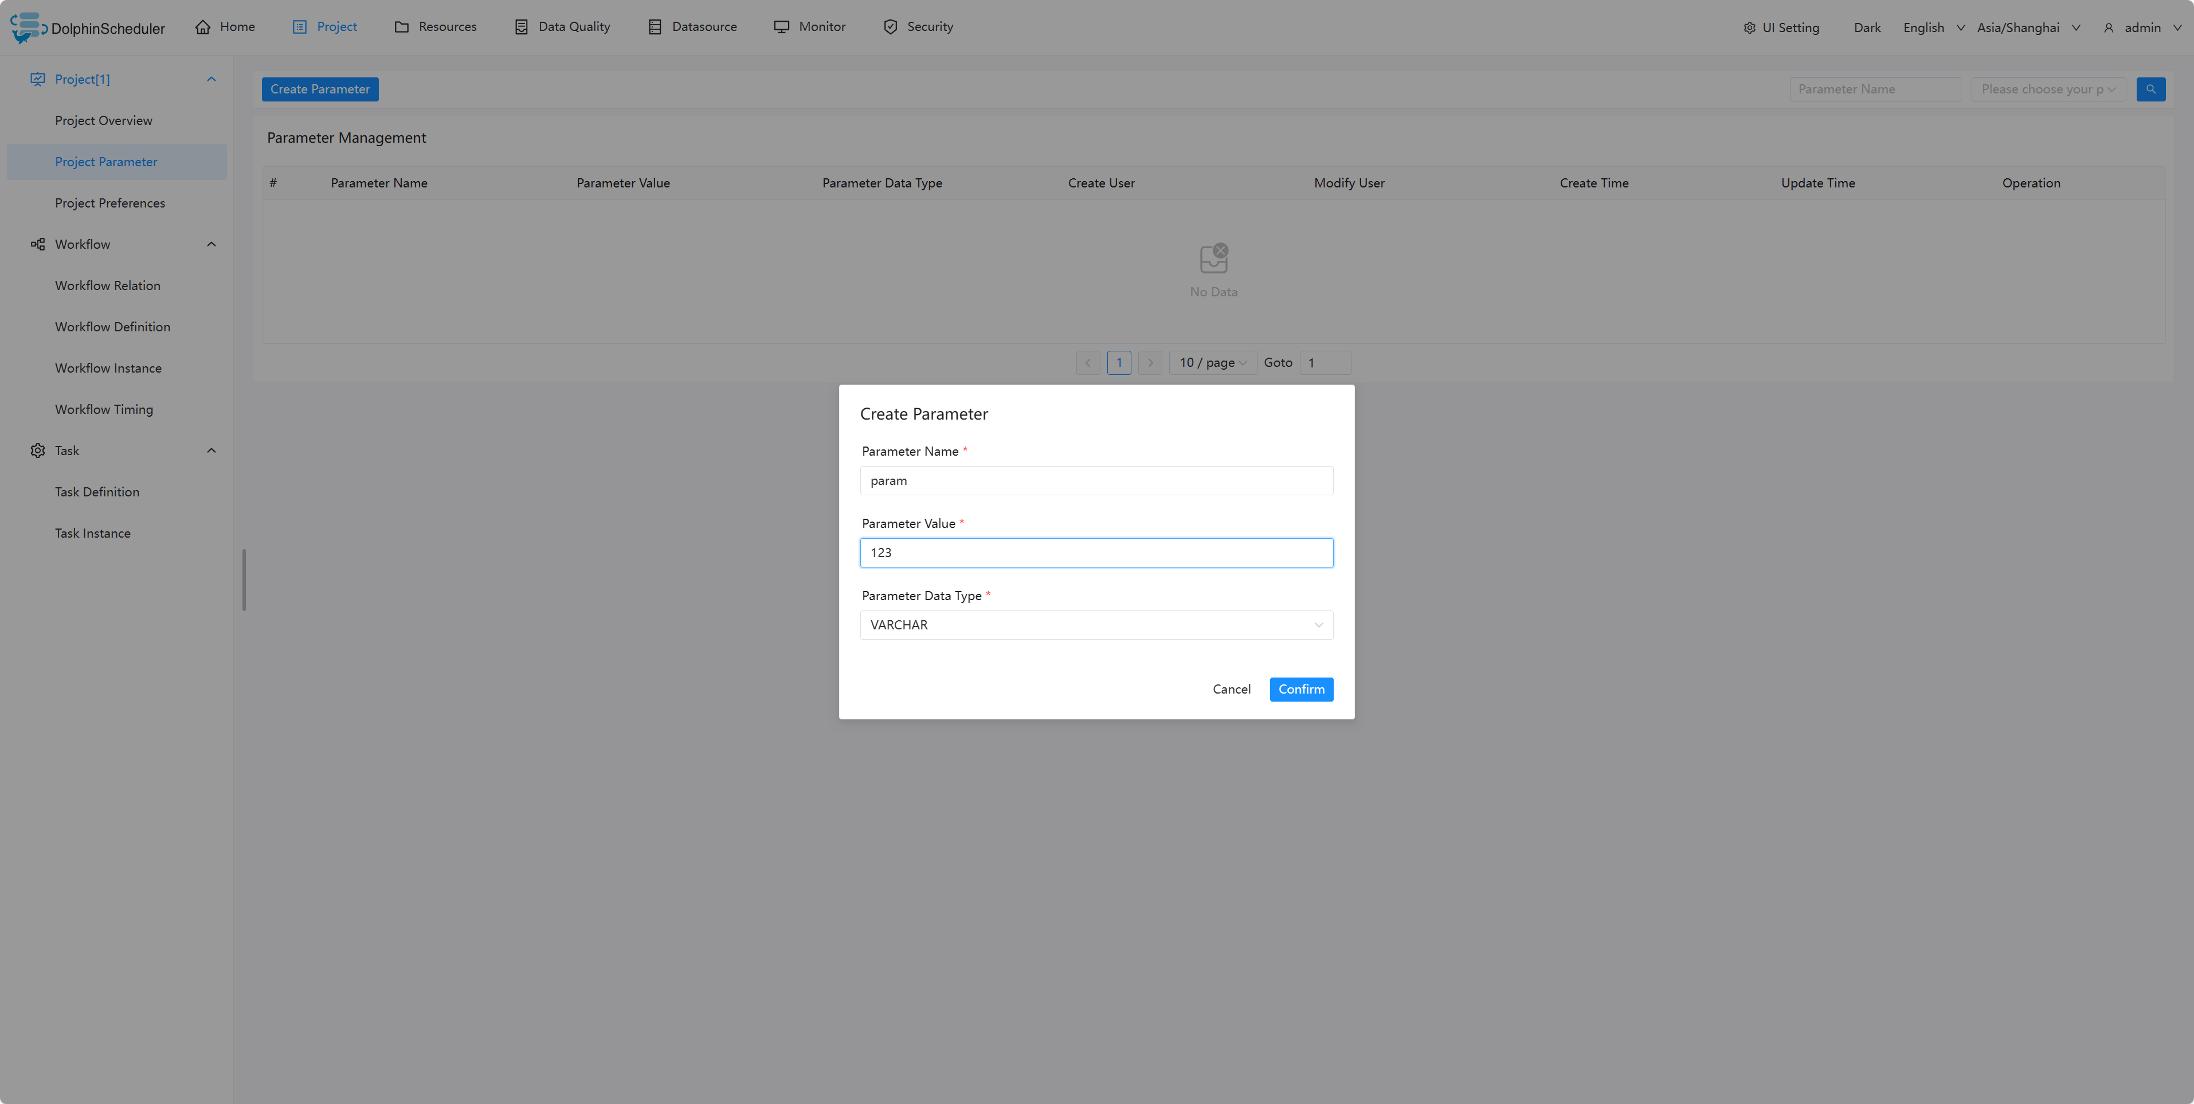Collapse the Workflow sidebar section
Screen dimensions: 2194x1104
pos(211,245)
